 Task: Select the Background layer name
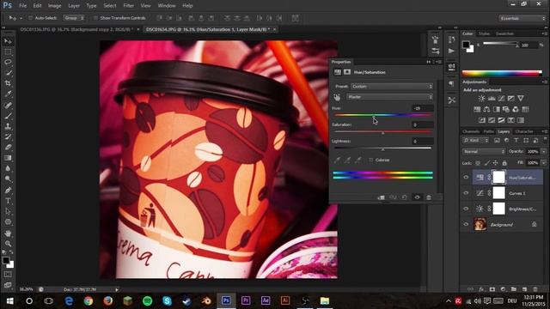tap(502, 225)
